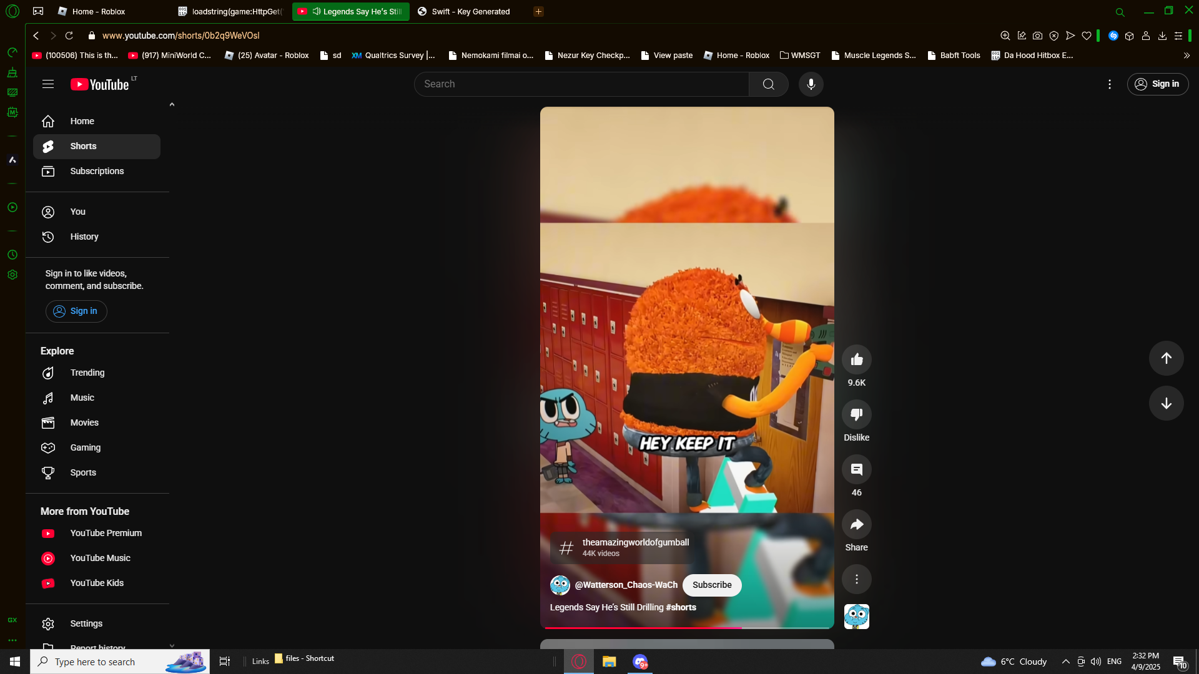Open the new tab plus button
1199x674 pixels.
538,11
